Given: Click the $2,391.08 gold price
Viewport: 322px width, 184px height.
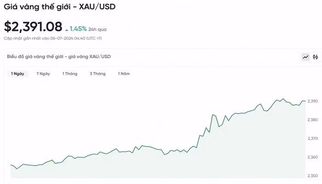Looking at the screenshot, I should pos(33,27).
